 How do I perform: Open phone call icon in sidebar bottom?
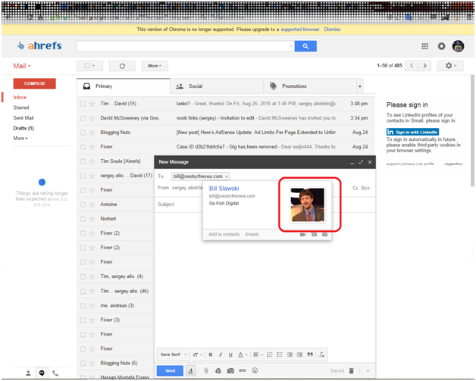click(55, 373)
